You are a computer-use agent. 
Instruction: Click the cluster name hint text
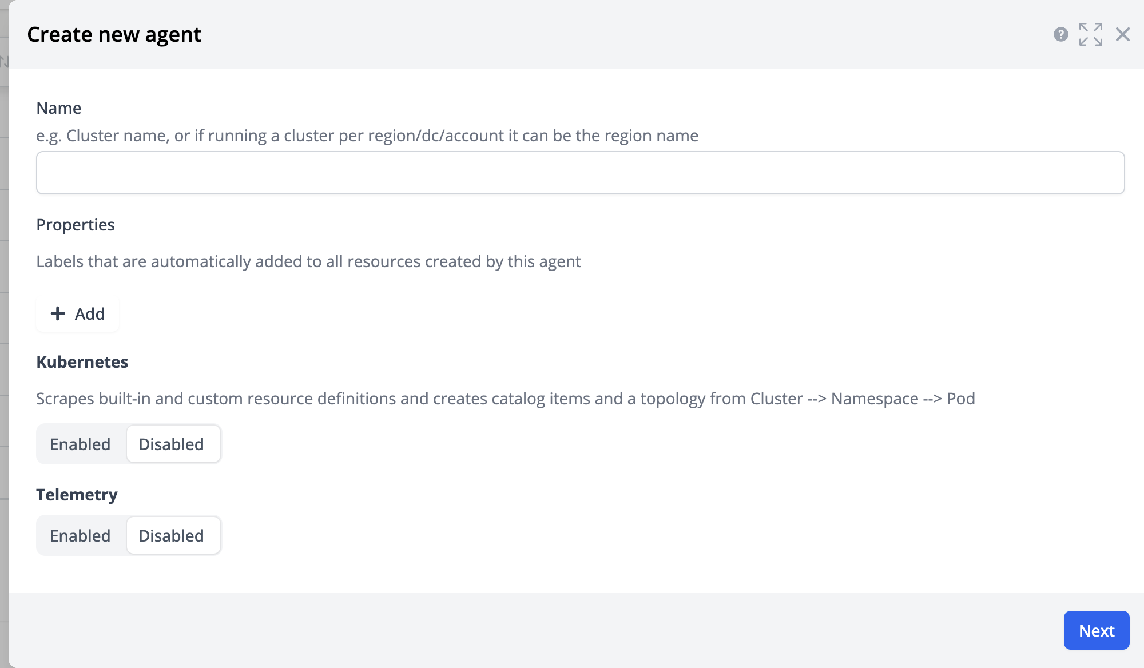[x=367, y=136]
